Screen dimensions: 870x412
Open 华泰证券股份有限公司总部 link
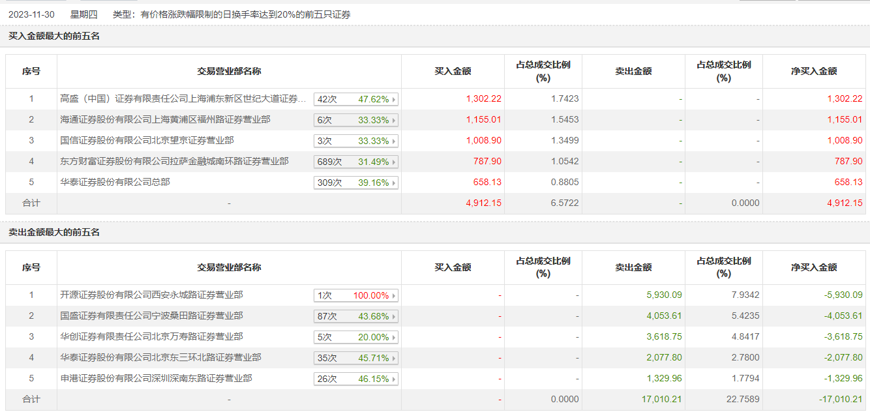point(115,182)
